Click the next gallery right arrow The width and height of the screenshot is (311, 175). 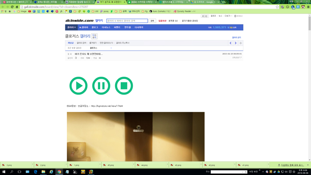(235, 43)
